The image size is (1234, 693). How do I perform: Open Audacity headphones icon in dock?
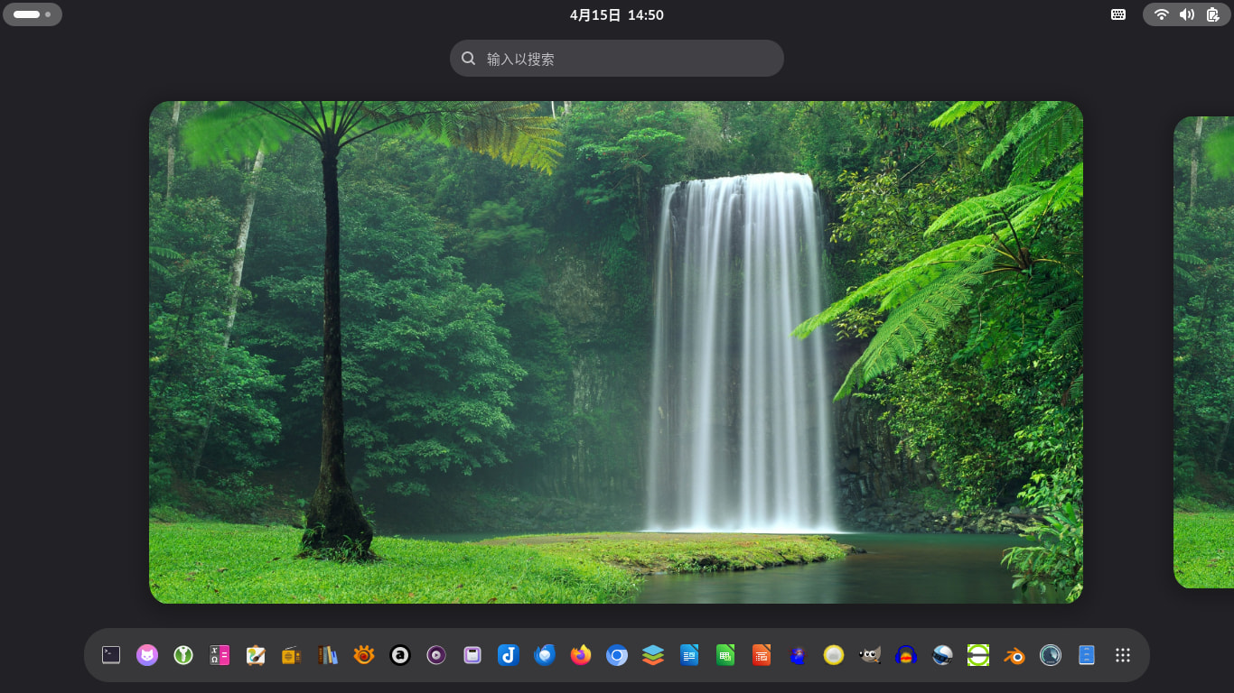click(906, 655)
